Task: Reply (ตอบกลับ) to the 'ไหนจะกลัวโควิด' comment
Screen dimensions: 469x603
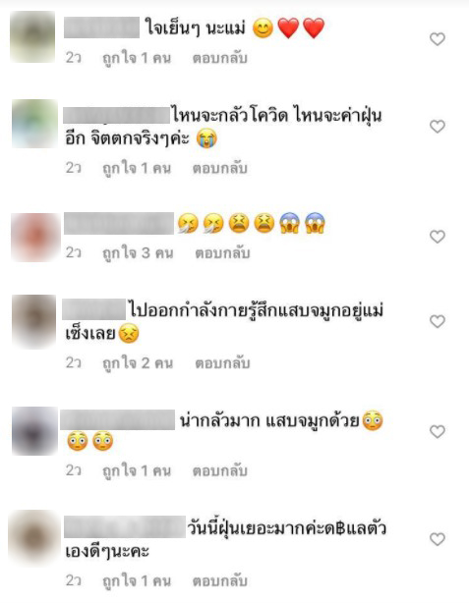Action: [220, 168]
